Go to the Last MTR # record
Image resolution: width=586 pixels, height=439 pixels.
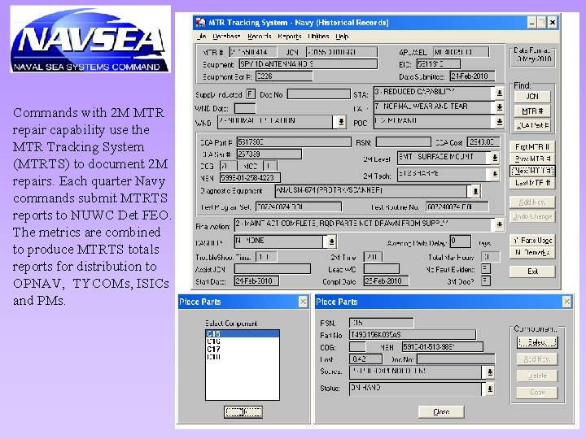532,183
